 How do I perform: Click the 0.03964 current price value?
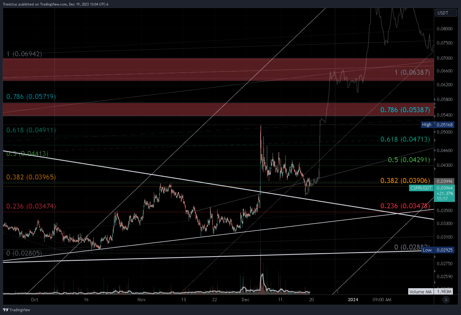(x=445, y=188)
